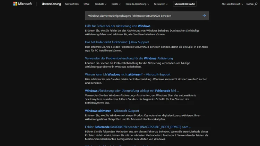Click text 'Windows kann nicht aktiviert werden' description
Viewport: 260px width, 146px height.
tap(146, 81)
